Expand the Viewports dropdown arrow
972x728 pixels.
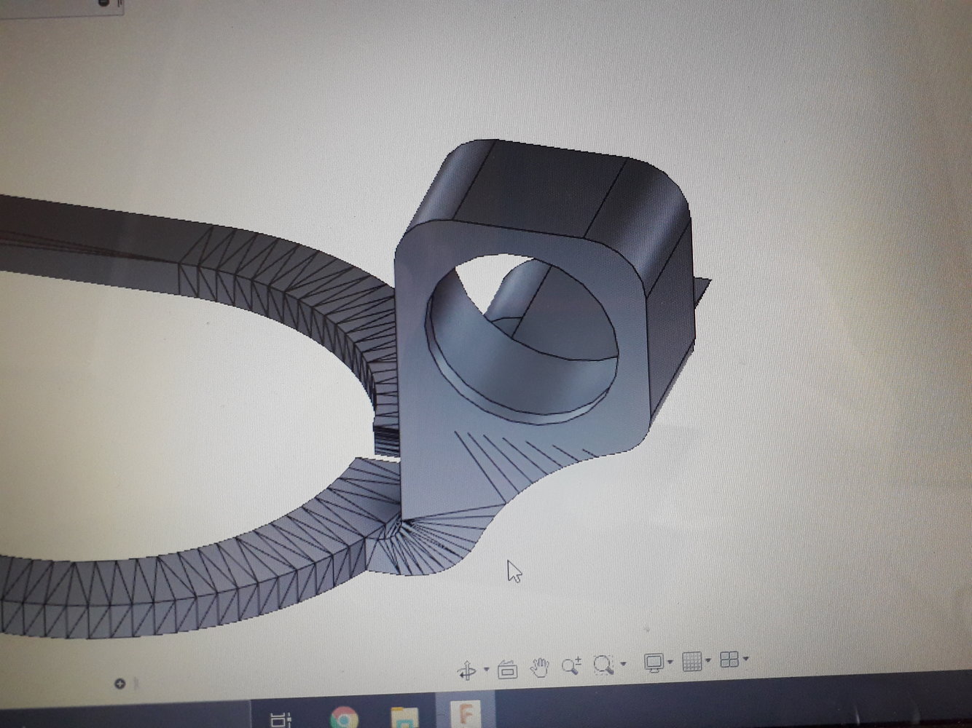[745, 660]
